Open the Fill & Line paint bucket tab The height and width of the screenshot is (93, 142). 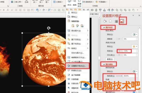(x=105, y=21)
